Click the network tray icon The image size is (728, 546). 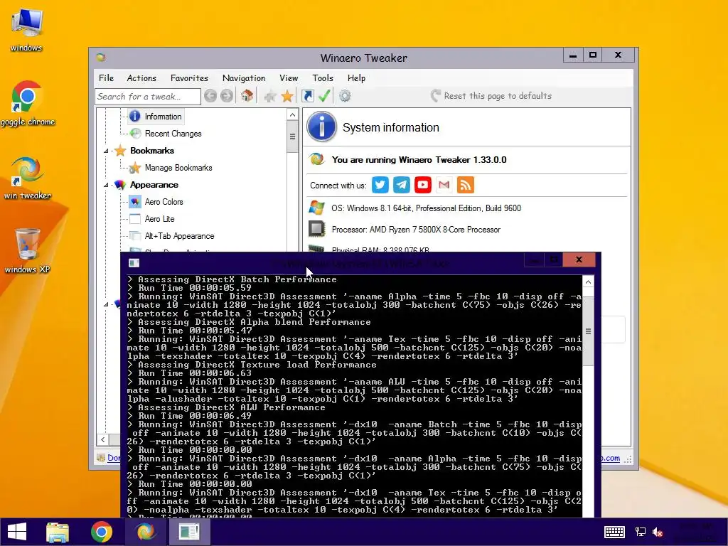click(641, 532)
